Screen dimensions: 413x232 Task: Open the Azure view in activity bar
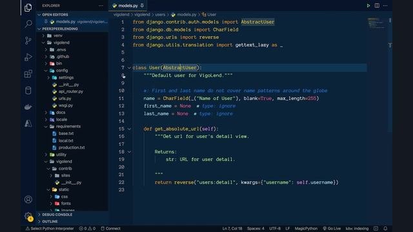[28, 123]
